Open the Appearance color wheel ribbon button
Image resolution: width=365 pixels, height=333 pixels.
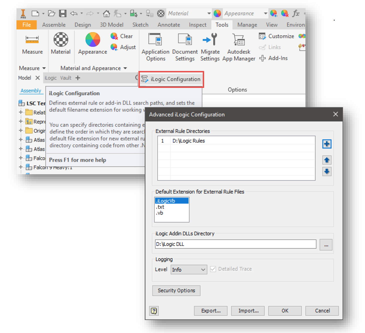tap(93, 44)
